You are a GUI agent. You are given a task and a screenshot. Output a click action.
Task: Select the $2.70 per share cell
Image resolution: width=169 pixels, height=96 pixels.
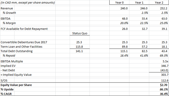point(164,85)
